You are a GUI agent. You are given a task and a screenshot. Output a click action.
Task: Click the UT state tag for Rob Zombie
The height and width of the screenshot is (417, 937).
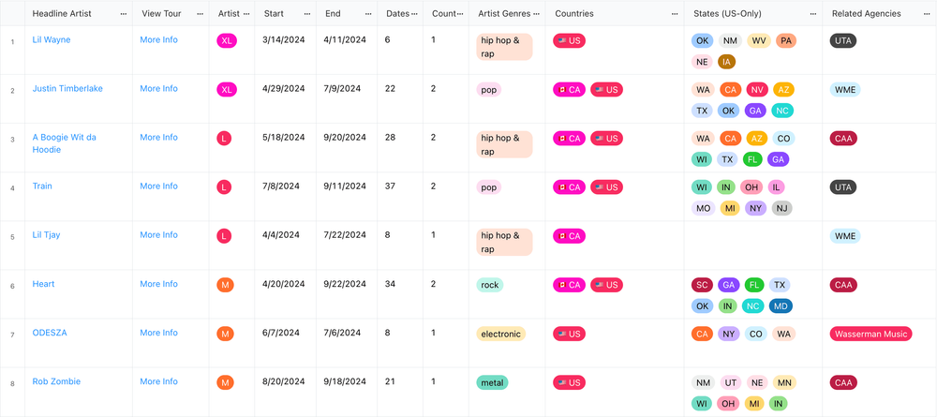tap(730, 382)
